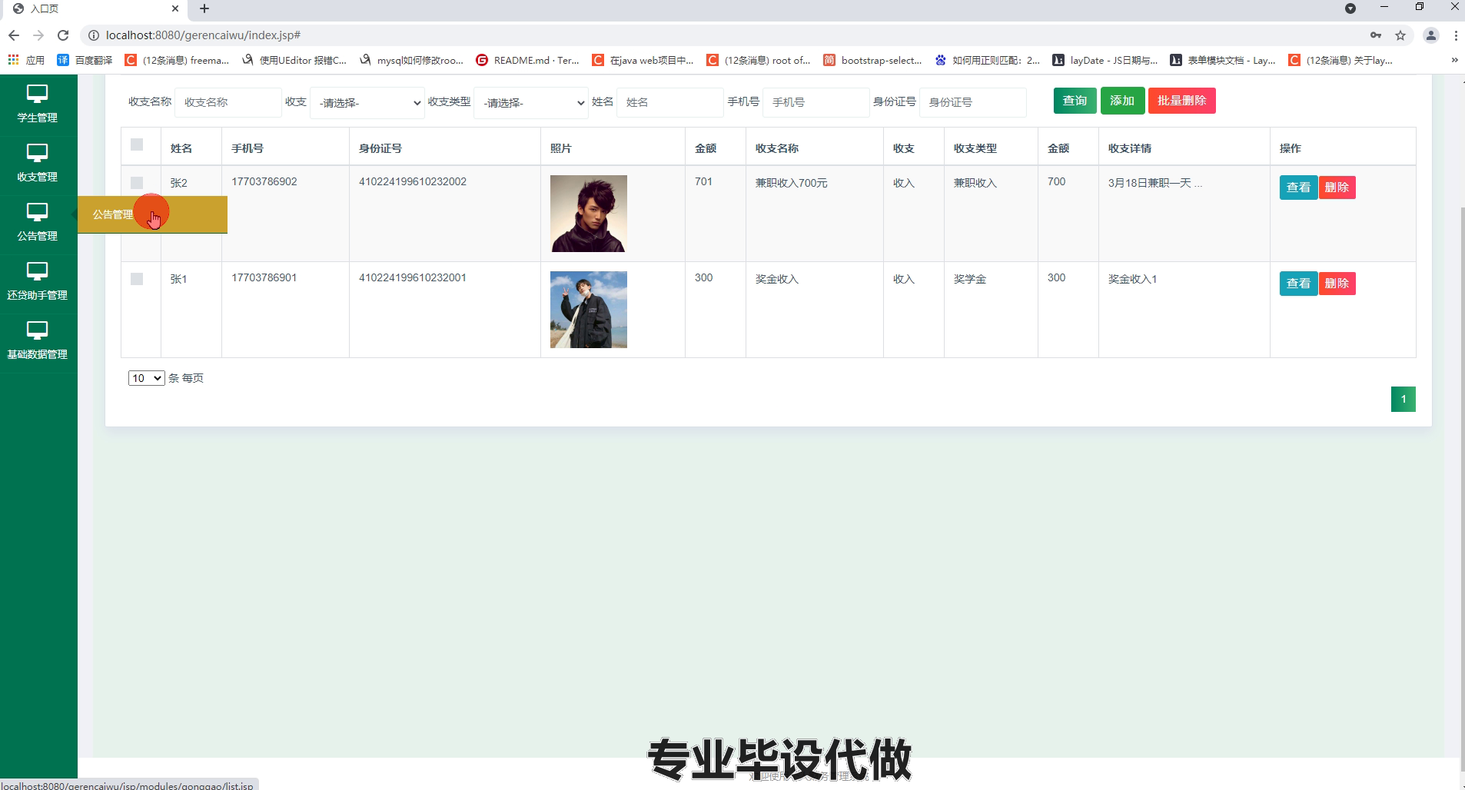Image resolution: width=1465 pixels, height=790 pixels.
Task: Show more bookmarks via the overflow chevron
Action: pyautogui.click(x=1454, y=60)
